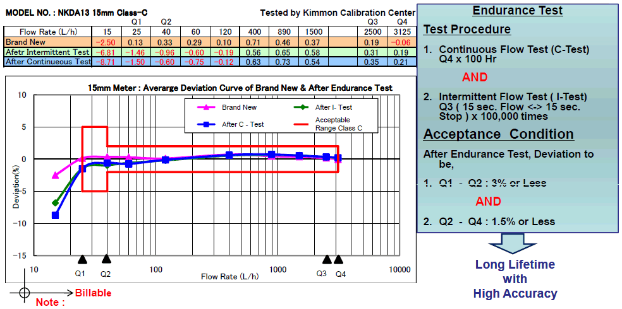
Task: Click the Endurance Test heading
Action: pyautogui.click(x=517, y=11)
